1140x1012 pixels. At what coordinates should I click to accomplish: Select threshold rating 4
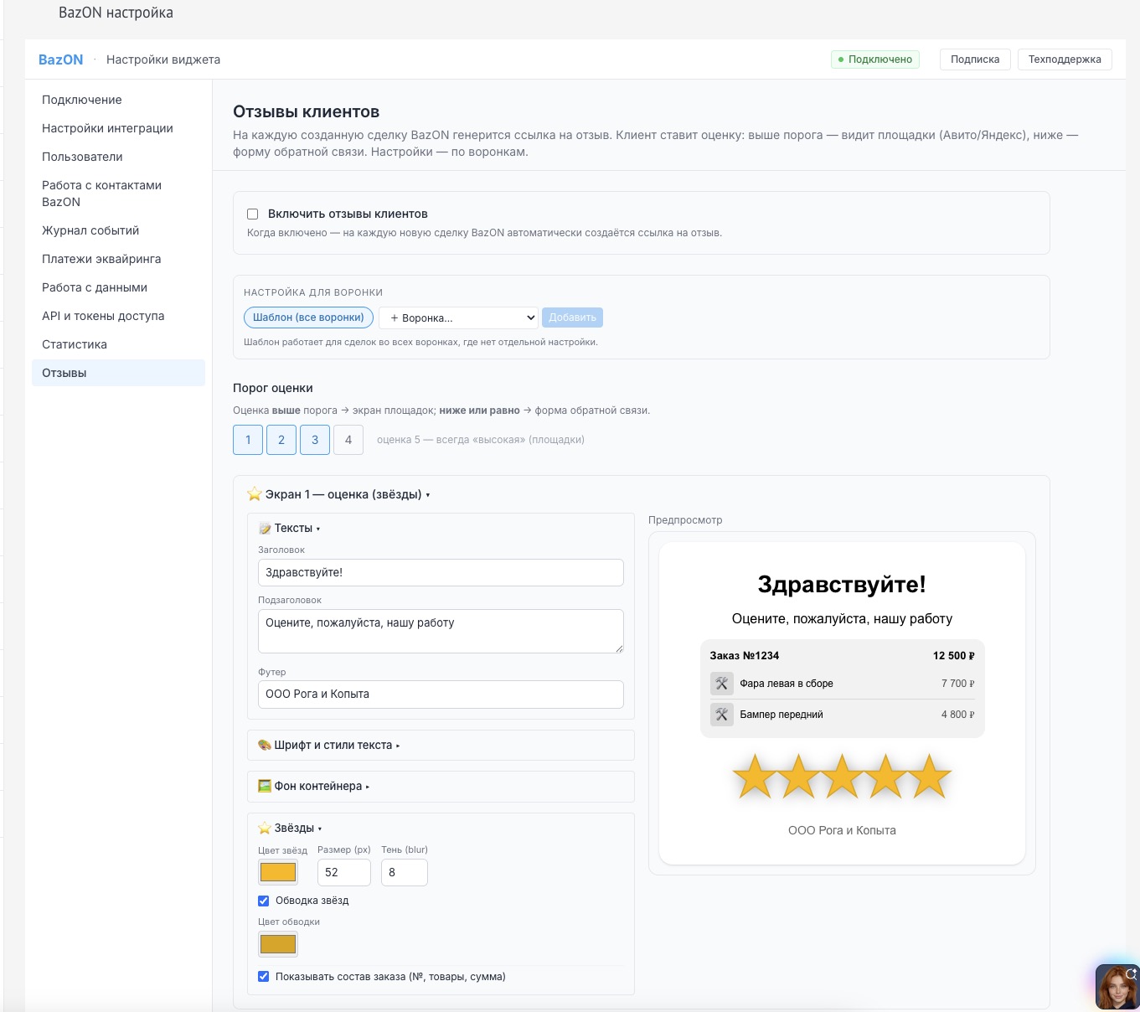[x=348, y=440]
